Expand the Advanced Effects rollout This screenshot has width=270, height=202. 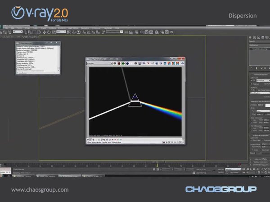coord(260,159)
